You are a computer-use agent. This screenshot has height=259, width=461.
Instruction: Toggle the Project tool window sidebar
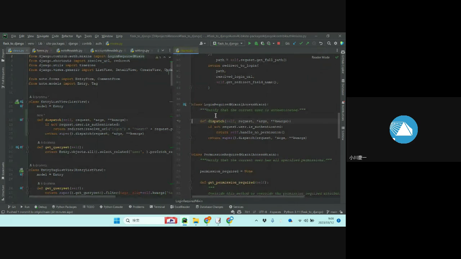point(3,54)
